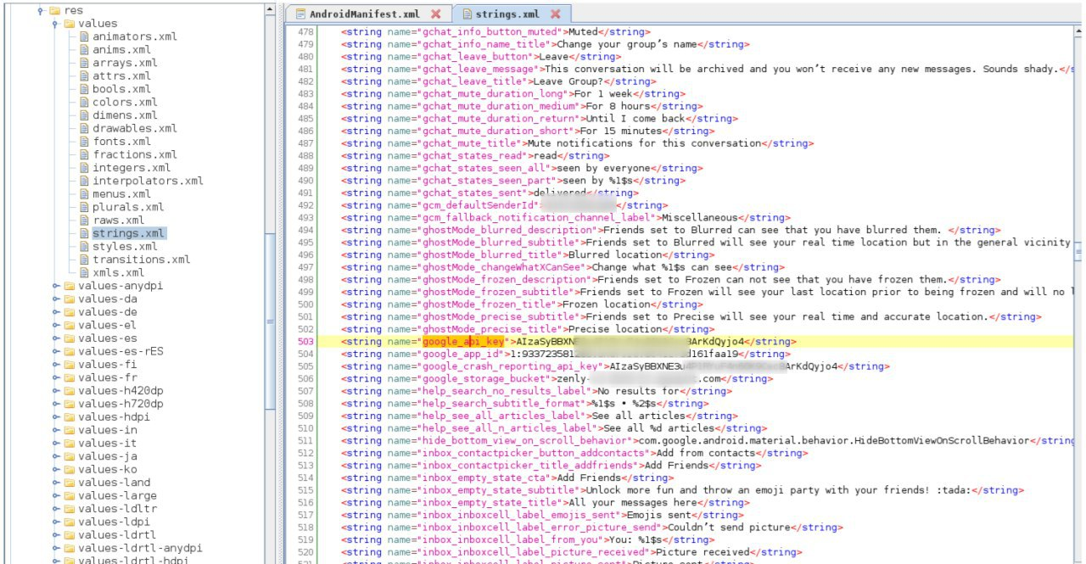Click the AndroidManifest.xml tab file icon
The image size is (1086, 564).
tap(299, 14)
